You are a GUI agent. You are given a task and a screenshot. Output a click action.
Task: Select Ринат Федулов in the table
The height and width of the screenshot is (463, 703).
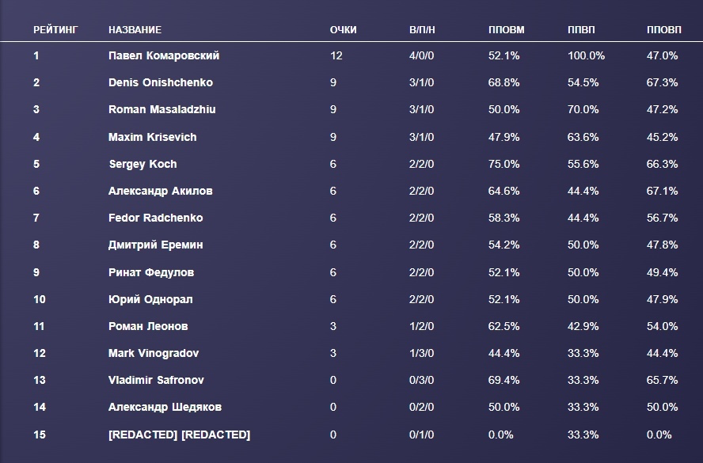coord(151,272)
